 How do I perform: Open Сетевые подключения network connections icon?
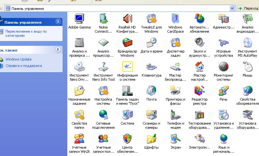pos(103,115)
